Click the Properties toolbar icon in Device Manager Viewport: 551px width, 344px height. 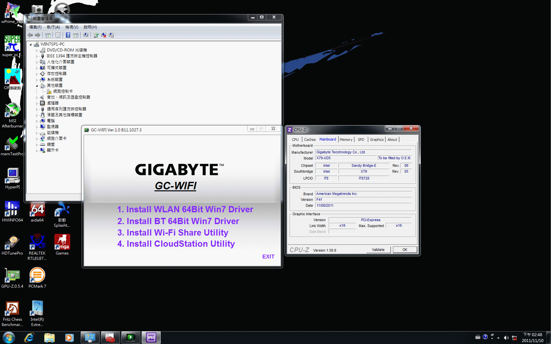tap(58, 35)
